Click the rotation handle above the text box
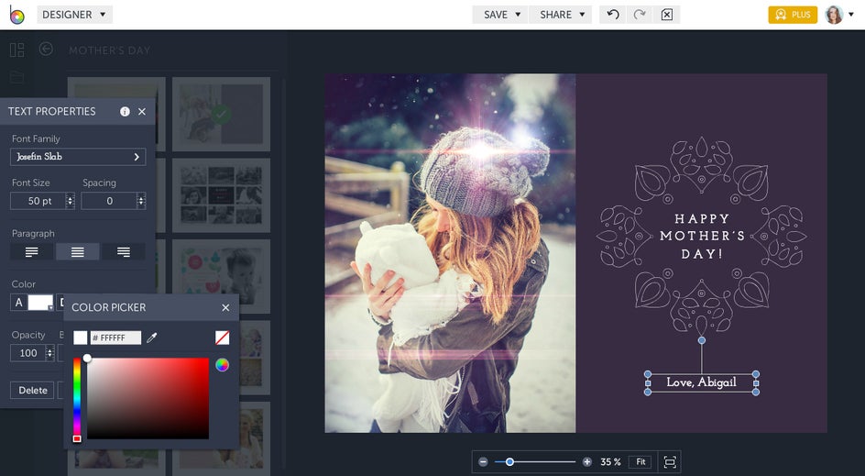865x476 pixels. point(702,340)
